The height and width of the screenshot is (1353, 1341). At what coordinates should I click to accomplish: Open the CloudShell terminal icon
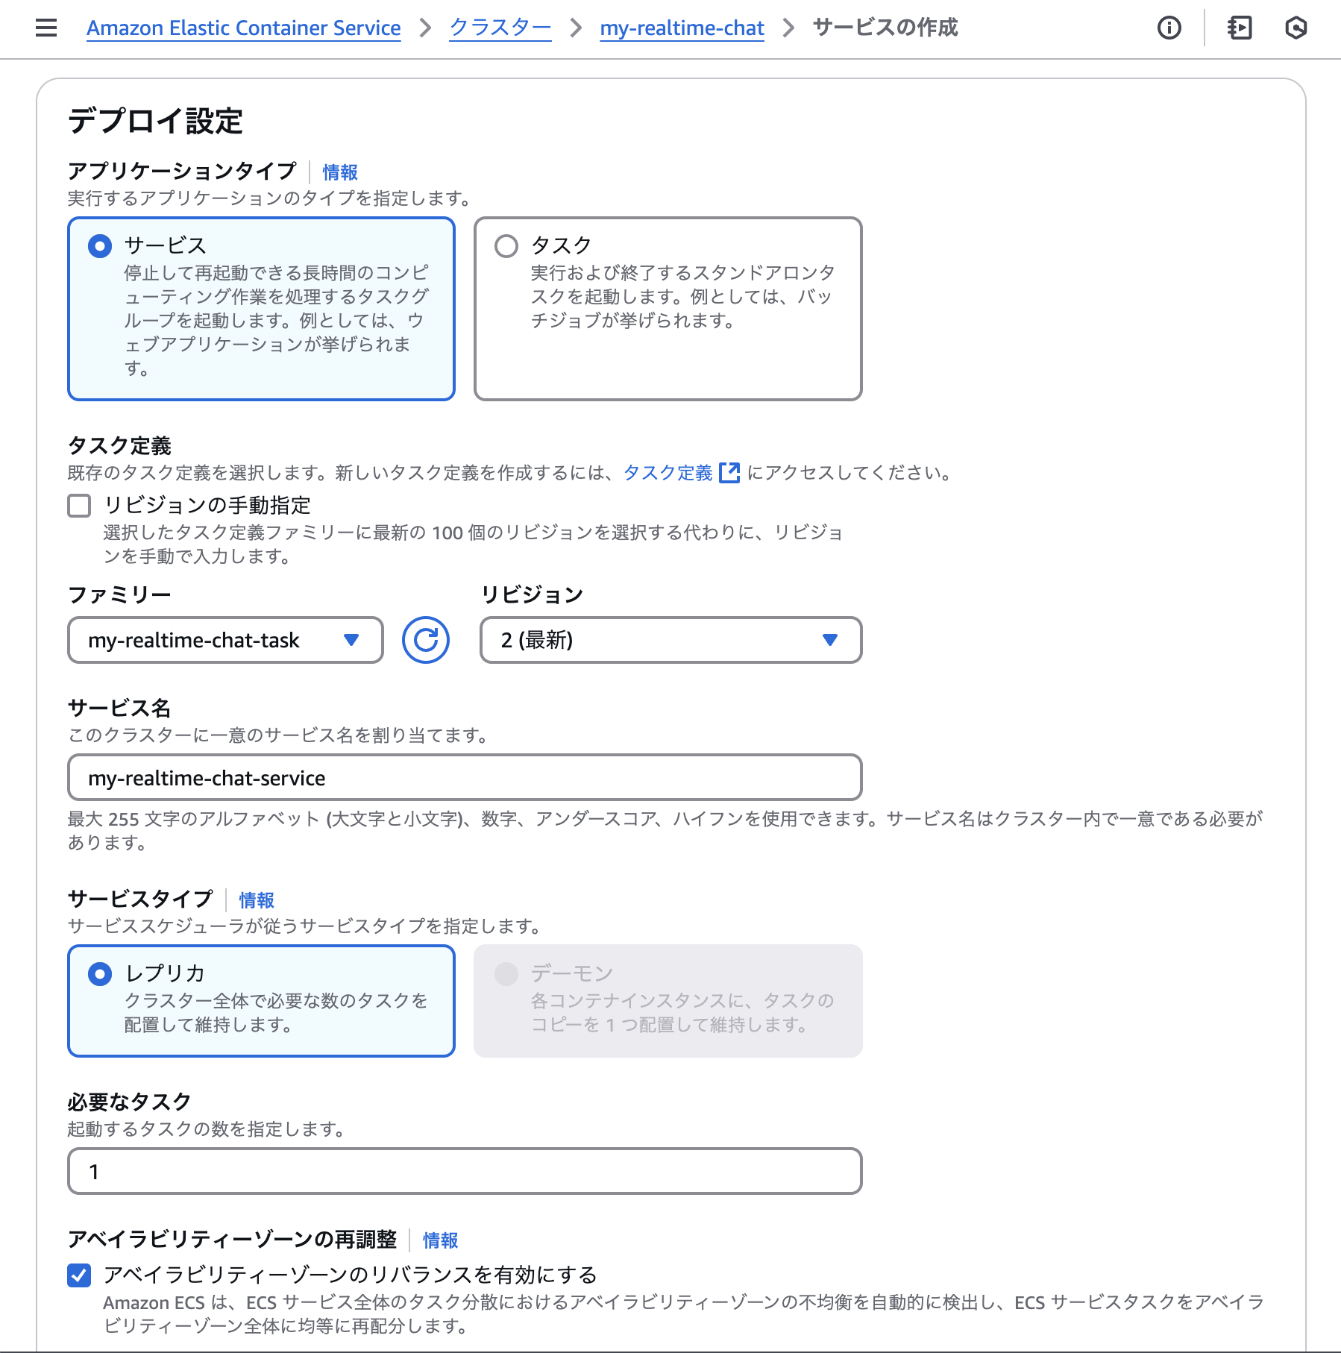1240,28
